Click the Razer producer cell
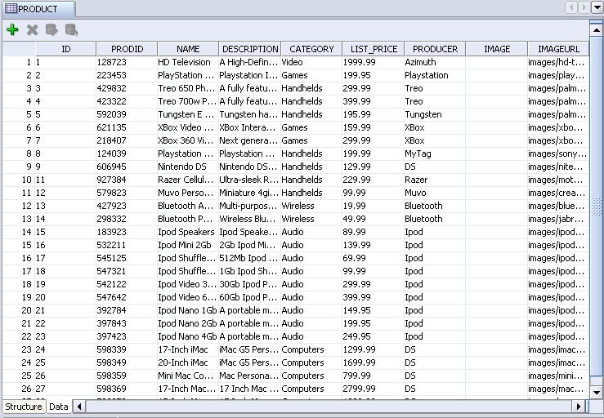The height and width of the screenshot is (418, 604). [435, 180]
